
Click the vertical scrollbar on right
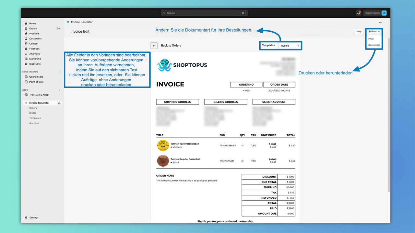(388, 115)
